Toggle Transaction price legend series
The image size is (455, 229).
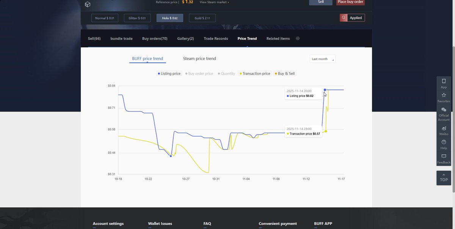tap(255, 74)
